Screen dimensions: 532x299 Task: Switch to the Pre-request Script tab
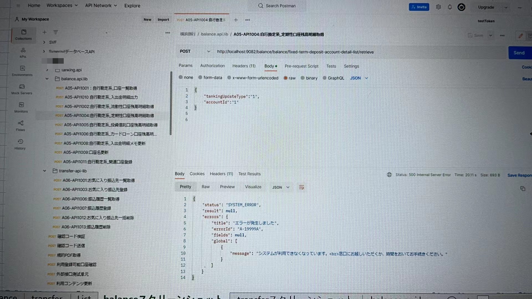301,66
